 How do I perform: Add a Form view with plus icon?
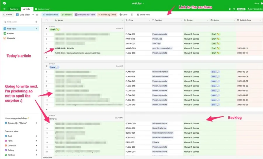36,141
